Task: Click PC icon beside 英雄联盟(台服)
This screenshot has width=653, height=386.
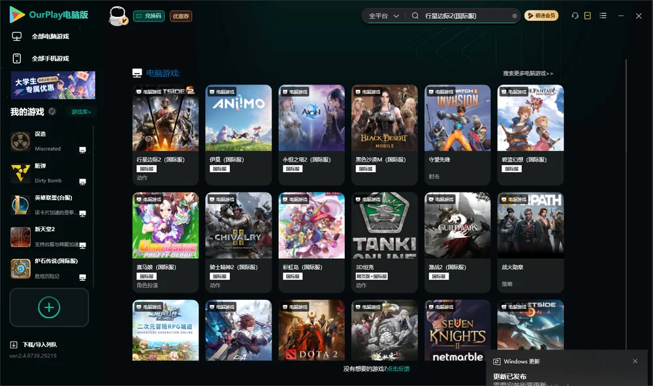Action: [82, 213]
